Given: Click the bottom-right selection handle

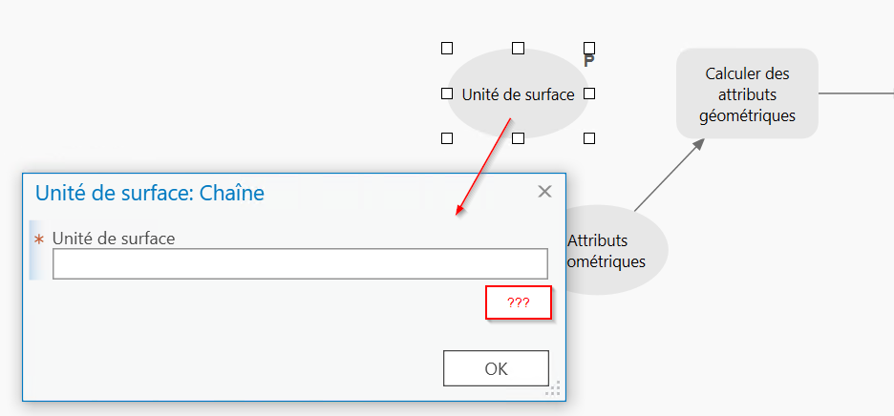Looking at the screenshot, I should click(589, 138).
